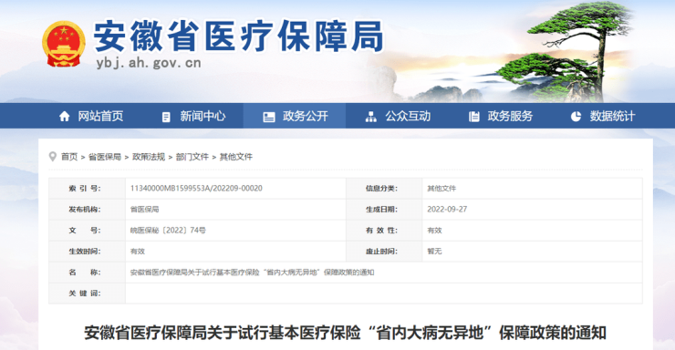Open the 政策法规 breadcrumb link
Image resolution: width=675 pixels, height=350 pixels.
coord(149,157)
